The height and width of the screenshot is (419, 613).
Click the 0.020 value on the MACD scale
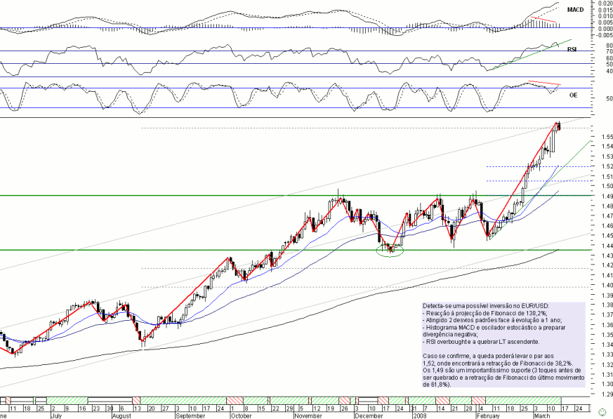click(x=605, y=3)
